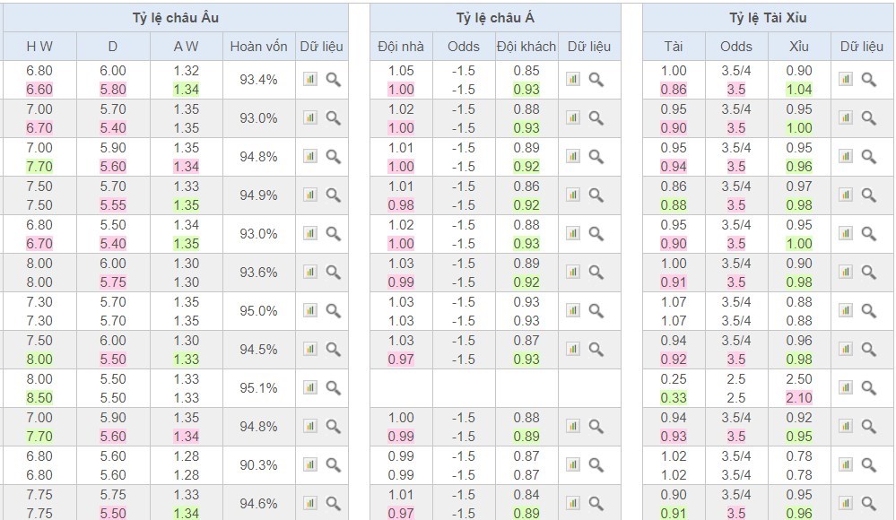Click chart icon in Tài Xỉu row with 0.97 Xỉu
896x520 pixels.
coord(845,195)
